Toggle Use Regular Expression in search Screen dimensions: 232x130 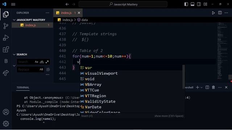[x=47, y=62]
